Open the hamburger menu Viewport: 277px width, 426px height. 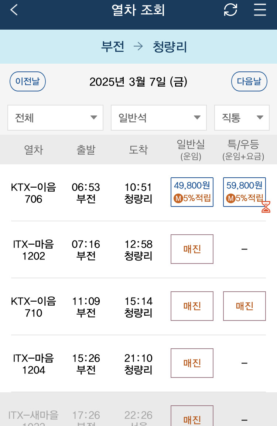(x=260, y=10)
